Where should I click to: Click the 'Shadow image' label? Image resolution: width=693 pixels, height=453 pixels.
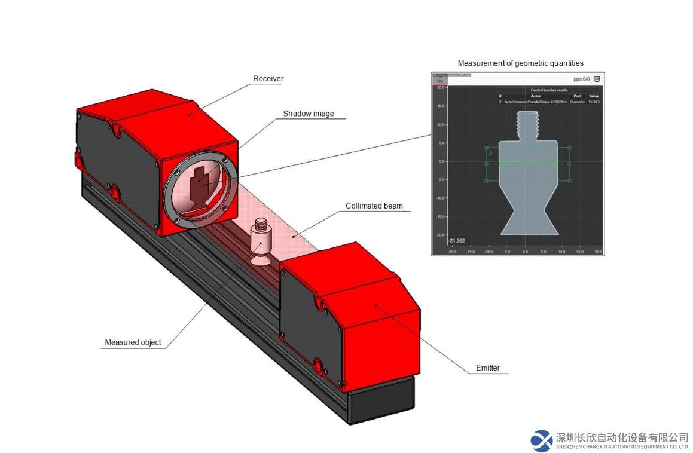click(309, 114)
